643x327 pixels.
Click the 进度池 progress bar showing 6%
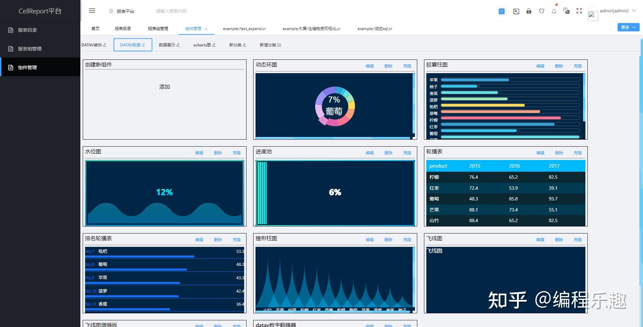(335, 193)
